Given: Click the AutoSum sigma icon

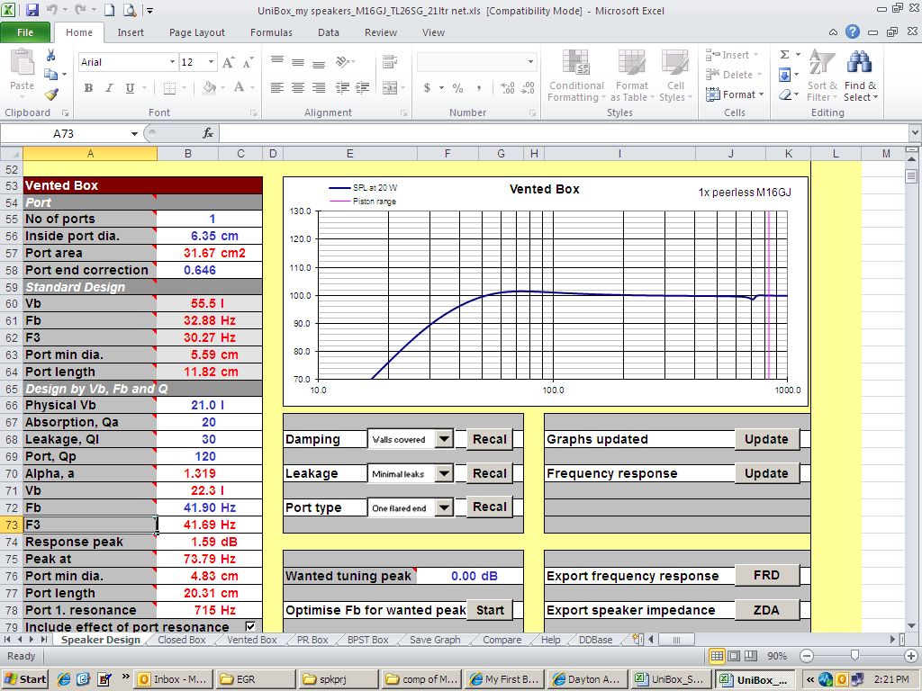Looking at the screenshot, I should click(784, 55).
